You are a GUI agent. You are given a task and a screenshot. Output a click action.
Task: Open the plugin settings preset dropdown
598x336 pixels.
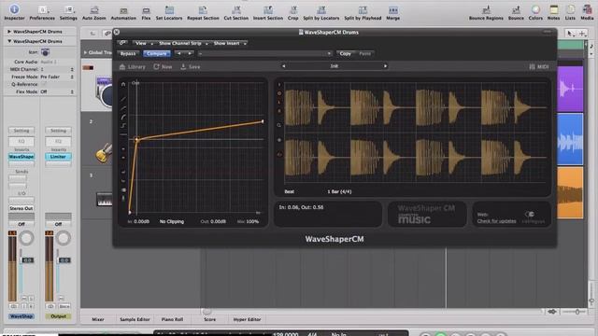click(264, 54)
